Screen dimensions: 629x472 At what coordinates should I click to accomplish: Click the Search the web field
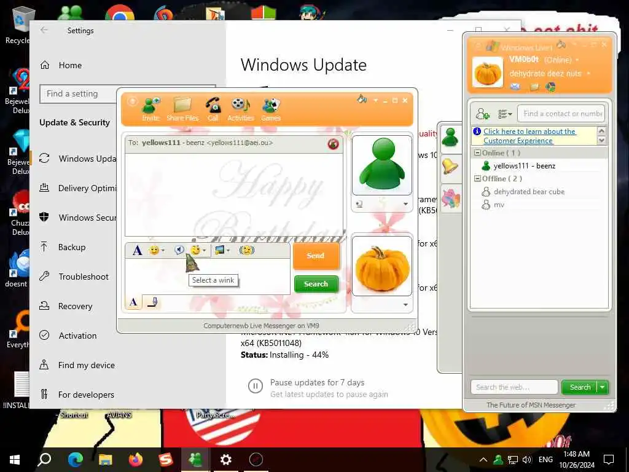click(x=514, y=387)
